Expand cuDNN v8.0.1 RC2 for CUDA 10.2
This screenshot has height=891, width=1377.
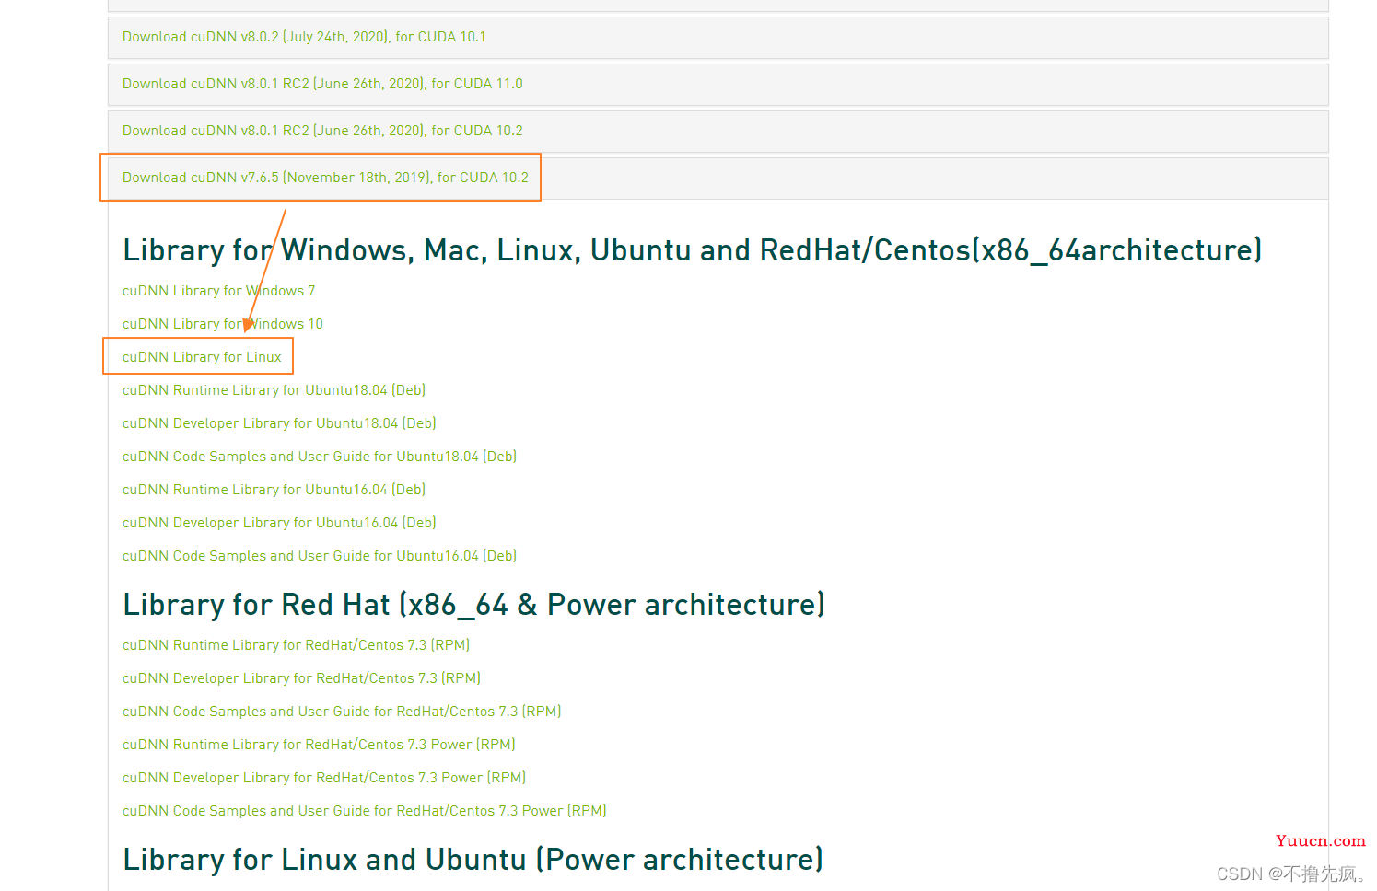point(322,131)
